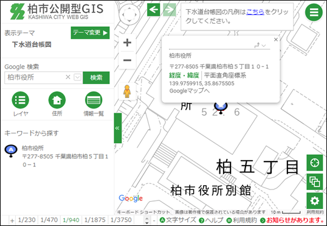The image size is (327, 226).
Task: Open the Googleマップへ link
Action: click(190, 91)
